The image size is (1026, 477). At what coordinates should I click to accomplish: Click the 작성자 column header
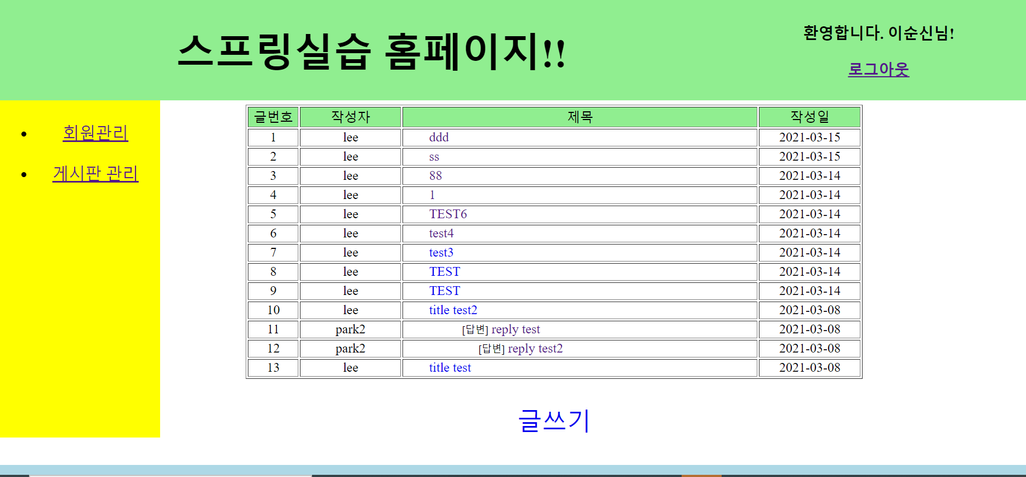[350, 117]
